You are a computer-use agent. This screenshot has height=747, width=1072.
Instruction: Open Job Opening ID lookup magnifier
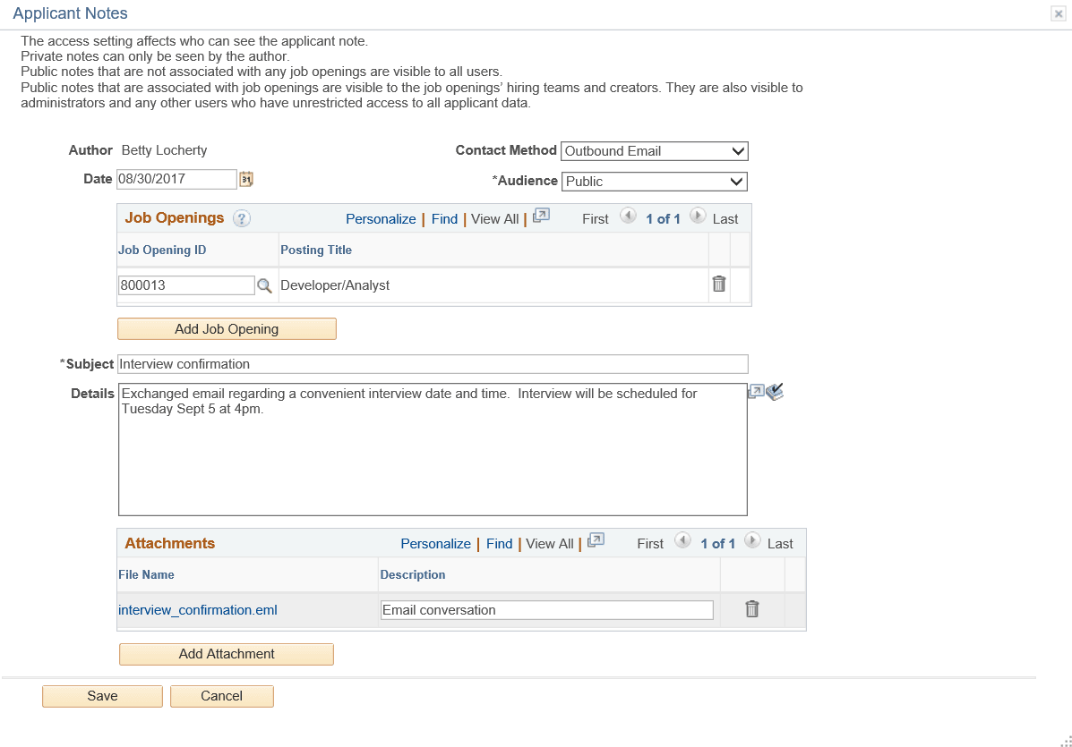pyautogui.click(x=264, y=285)
